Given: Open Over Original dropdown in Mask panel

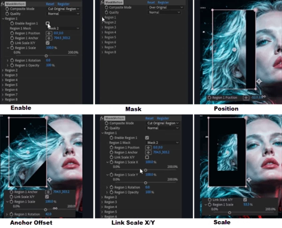Looking at the screenshot, I should coord(165,7).
